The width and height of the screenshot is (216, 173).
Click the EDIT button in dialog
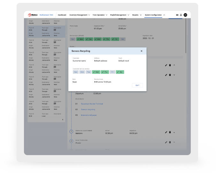click(137, 85)
